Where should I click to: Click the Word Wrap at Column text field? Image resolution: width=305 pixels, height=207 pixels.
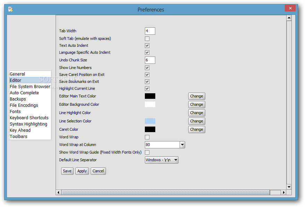[x=162, y=145]
